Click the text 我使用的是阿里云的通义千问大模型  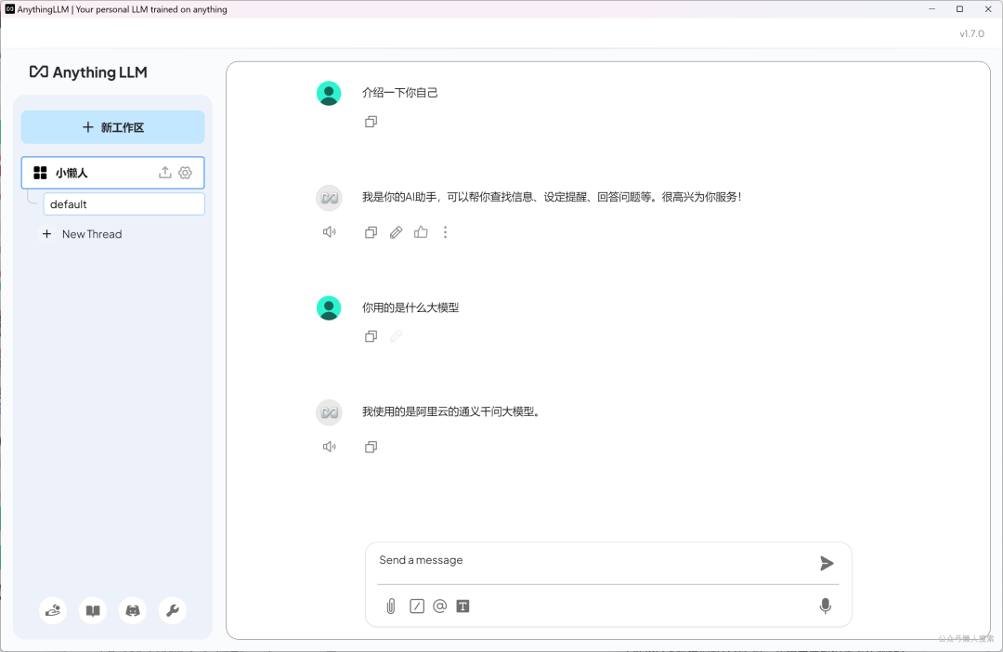451,412
